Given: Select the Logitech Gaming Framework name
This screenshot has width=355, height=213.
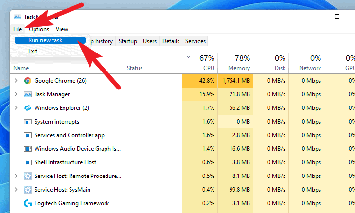Looking at the screenshot, I should [x=72, y=203].
